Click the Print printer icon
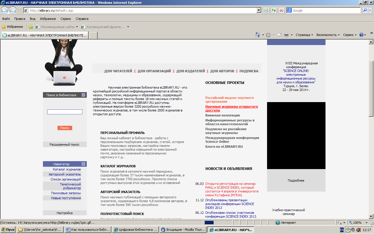 pos(286,35)
